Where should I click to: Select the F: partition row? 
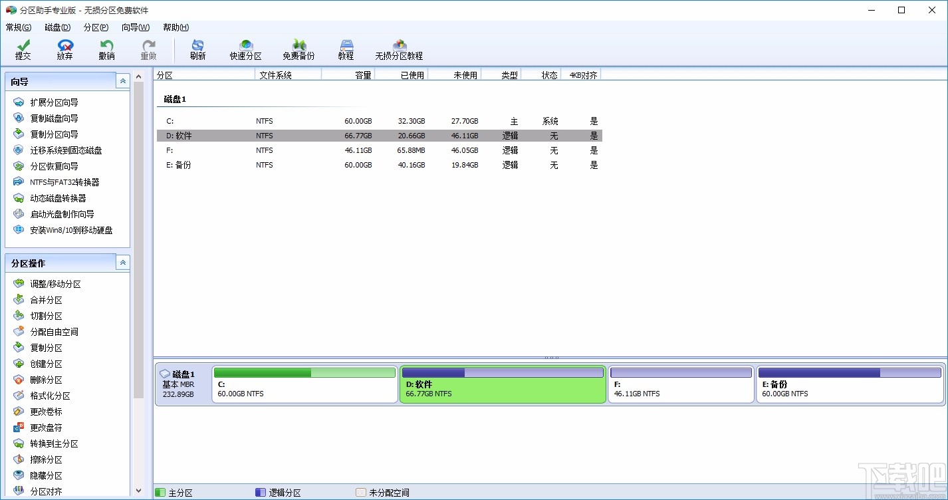(380, 150)
